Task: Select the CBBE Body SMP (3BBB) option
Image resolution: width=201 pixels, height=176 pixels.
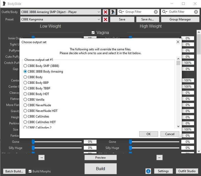Action: point(25,66)
